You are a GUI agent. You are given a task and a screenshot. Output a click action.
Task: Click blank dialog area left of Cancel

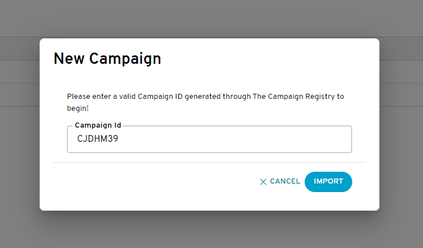[x=154, y=182]
